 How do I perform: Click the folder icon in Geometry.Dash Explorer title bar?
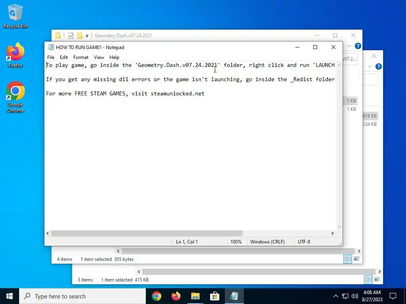pos(58,35)
